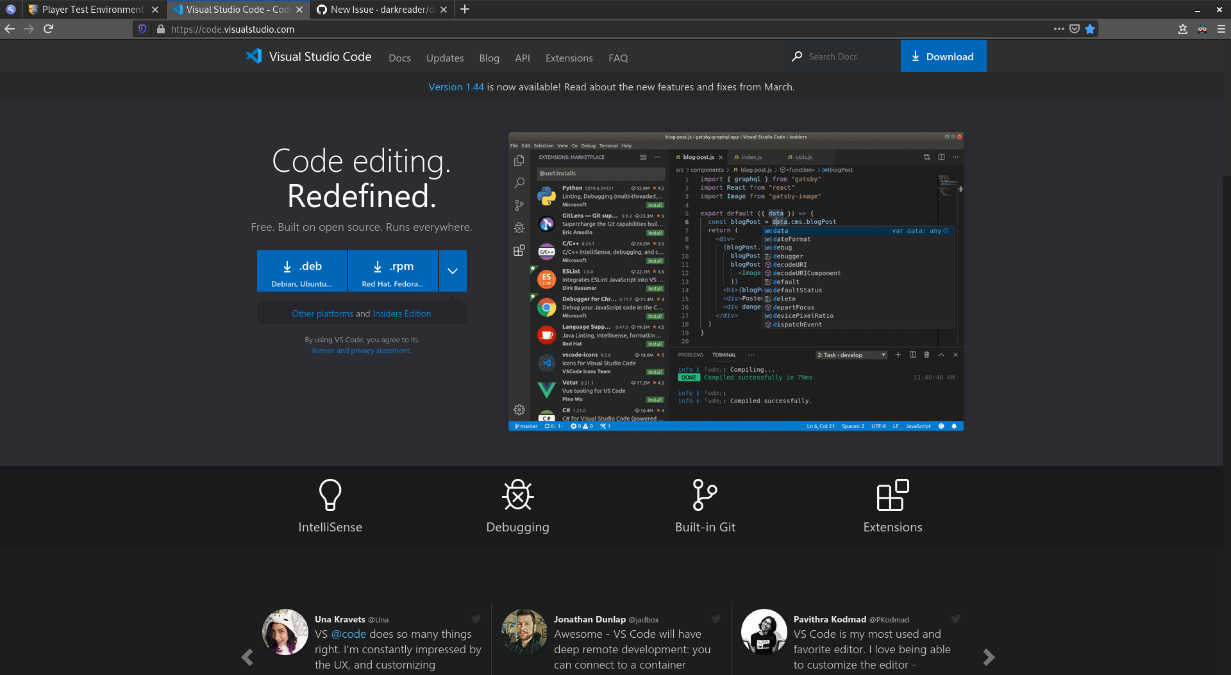Open the page actions ellipsis menu
The image size is (1231, 675).
[x=1059, y=29]
